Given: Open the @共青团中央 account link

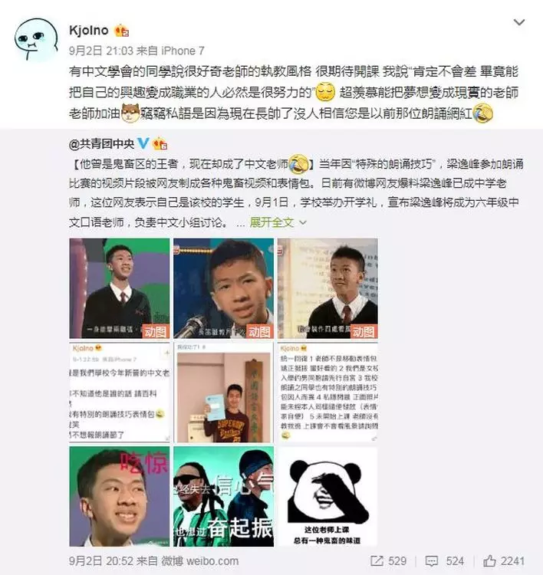Looking at the screenshot, I should pyautogui.click(x=102, y=144).
